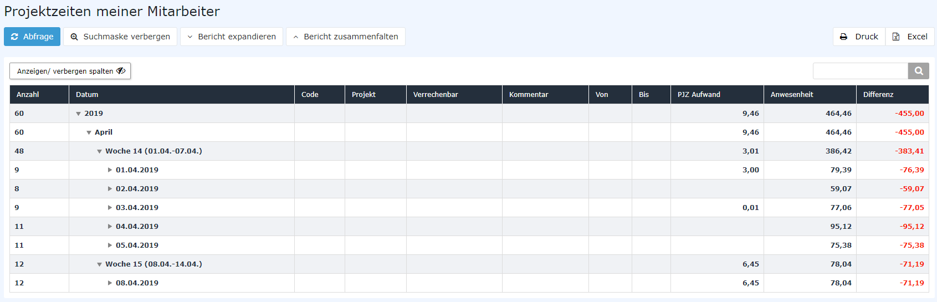Click the page title Projektzeiten meiner Mitarbeiter
The image size is (937, 302).
click(x=112, y=11)
